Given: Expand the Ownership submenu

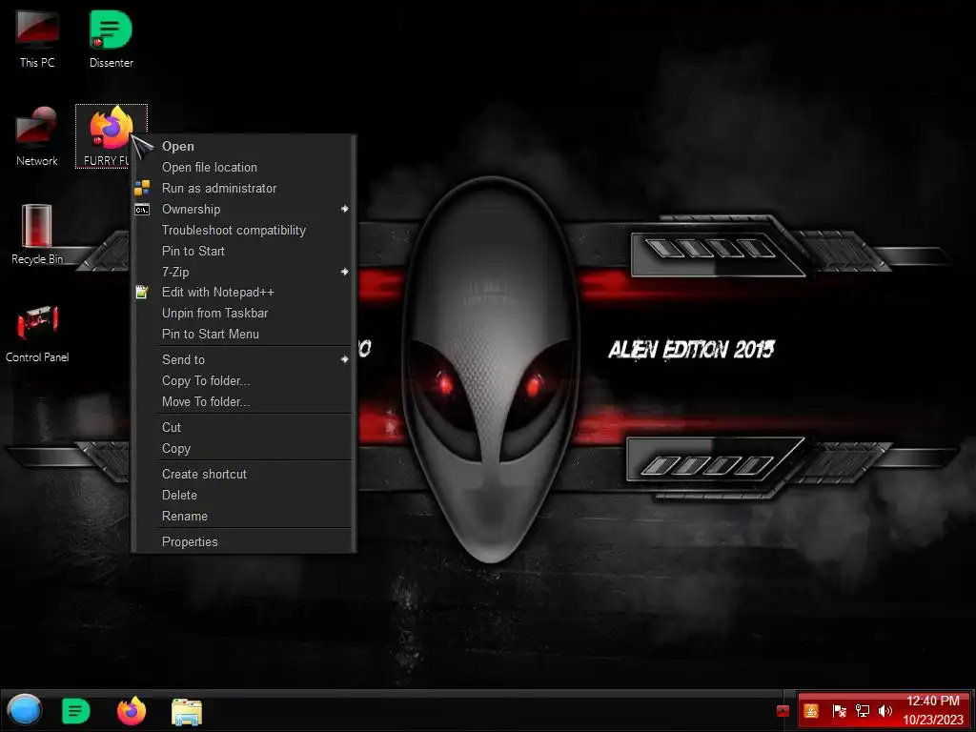Looking at the screenshot, I should pyautogui.click(x=244, y=209).
